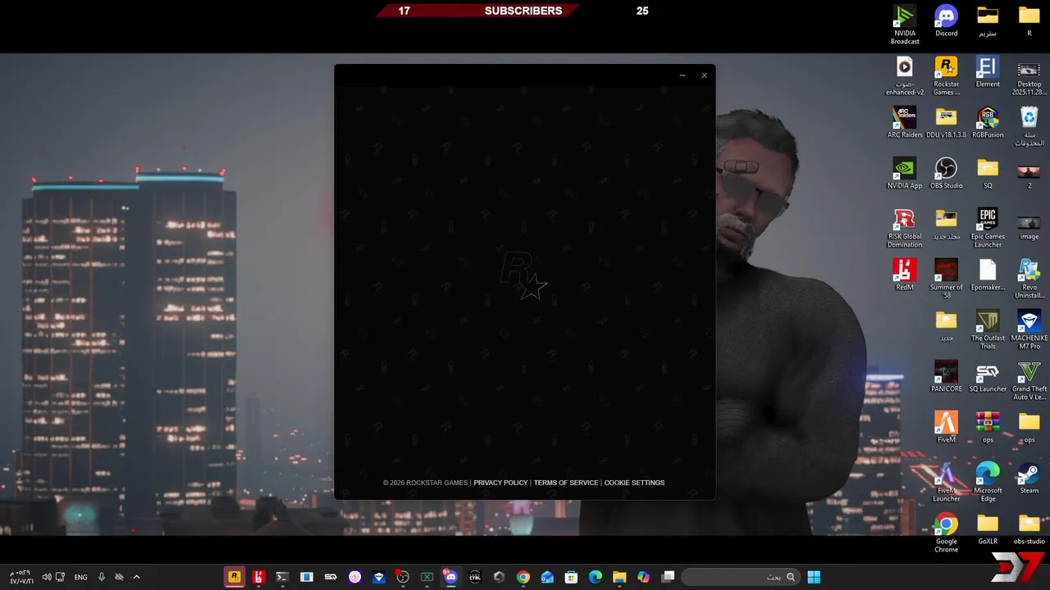
Task: Open the terminal taskbar icon
Action: coord(282,577)
